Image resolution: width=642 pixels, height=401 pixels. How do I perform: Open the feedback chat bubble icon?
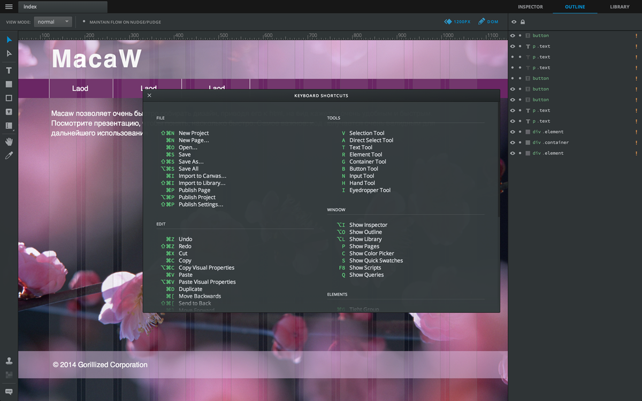pyautogui.click(x=9, y=391)
